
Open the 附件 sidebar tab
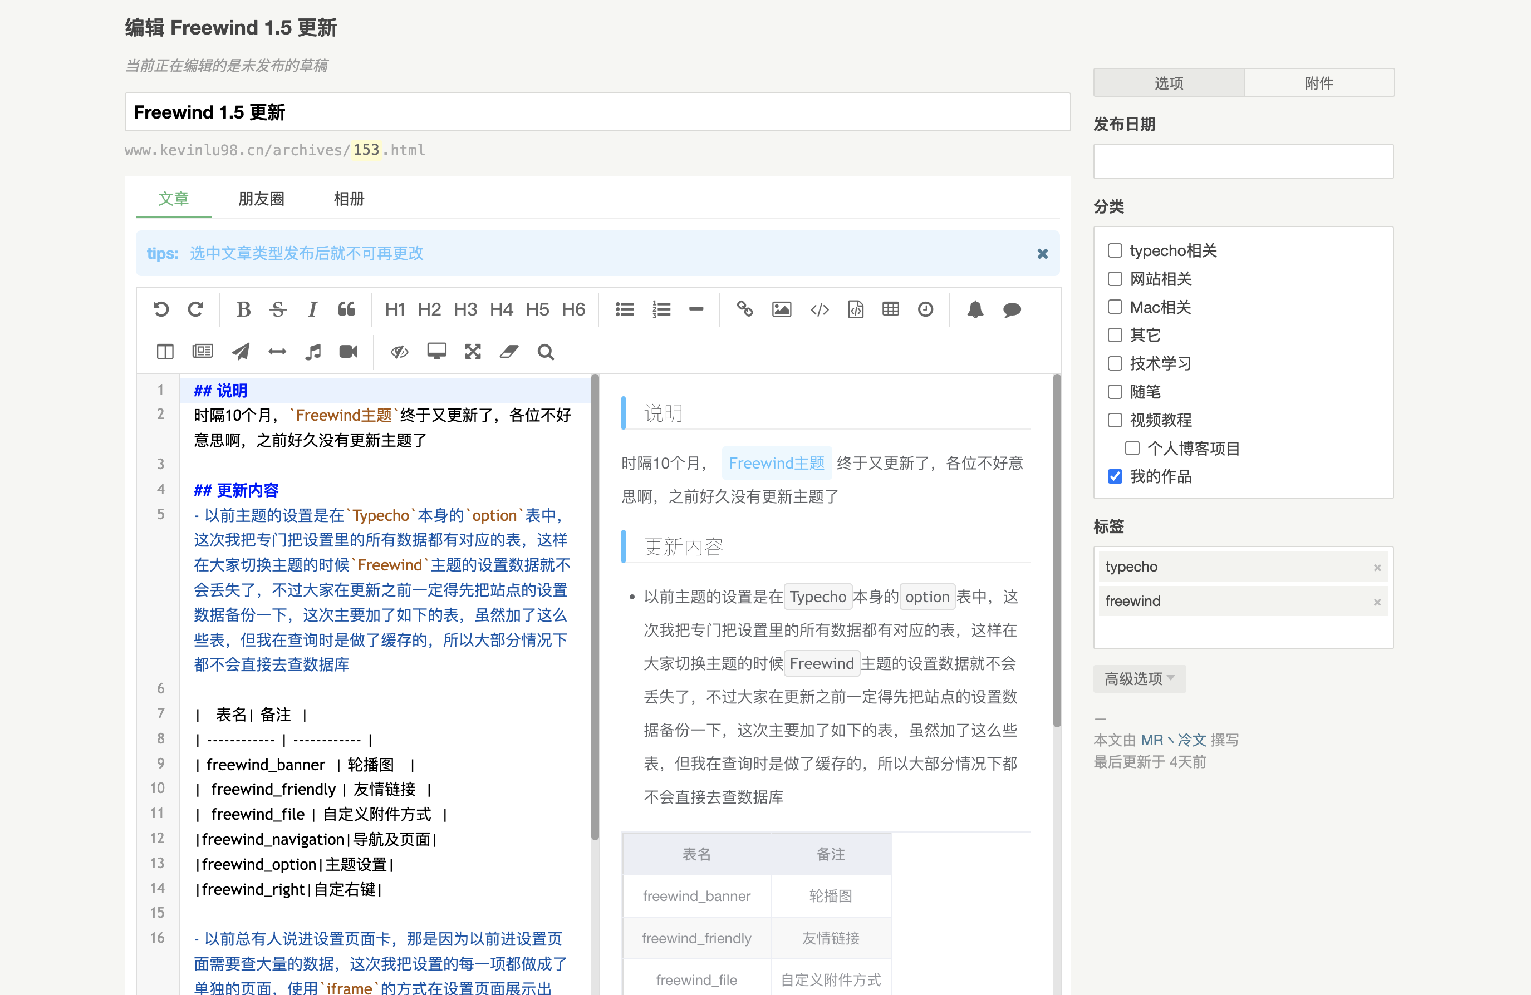[x=1319, y=83]
